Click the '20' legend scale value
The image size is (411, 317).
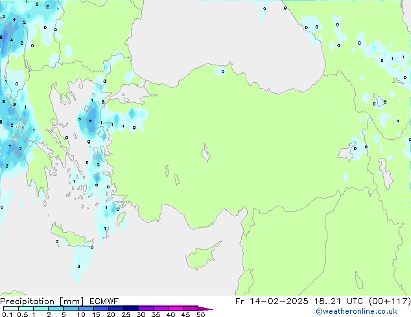111,314
